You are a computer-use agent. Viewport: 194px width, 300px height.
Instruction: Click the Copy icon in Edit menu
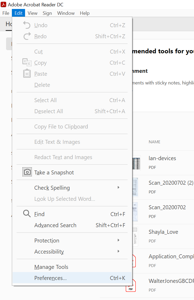tap(27, 62)
